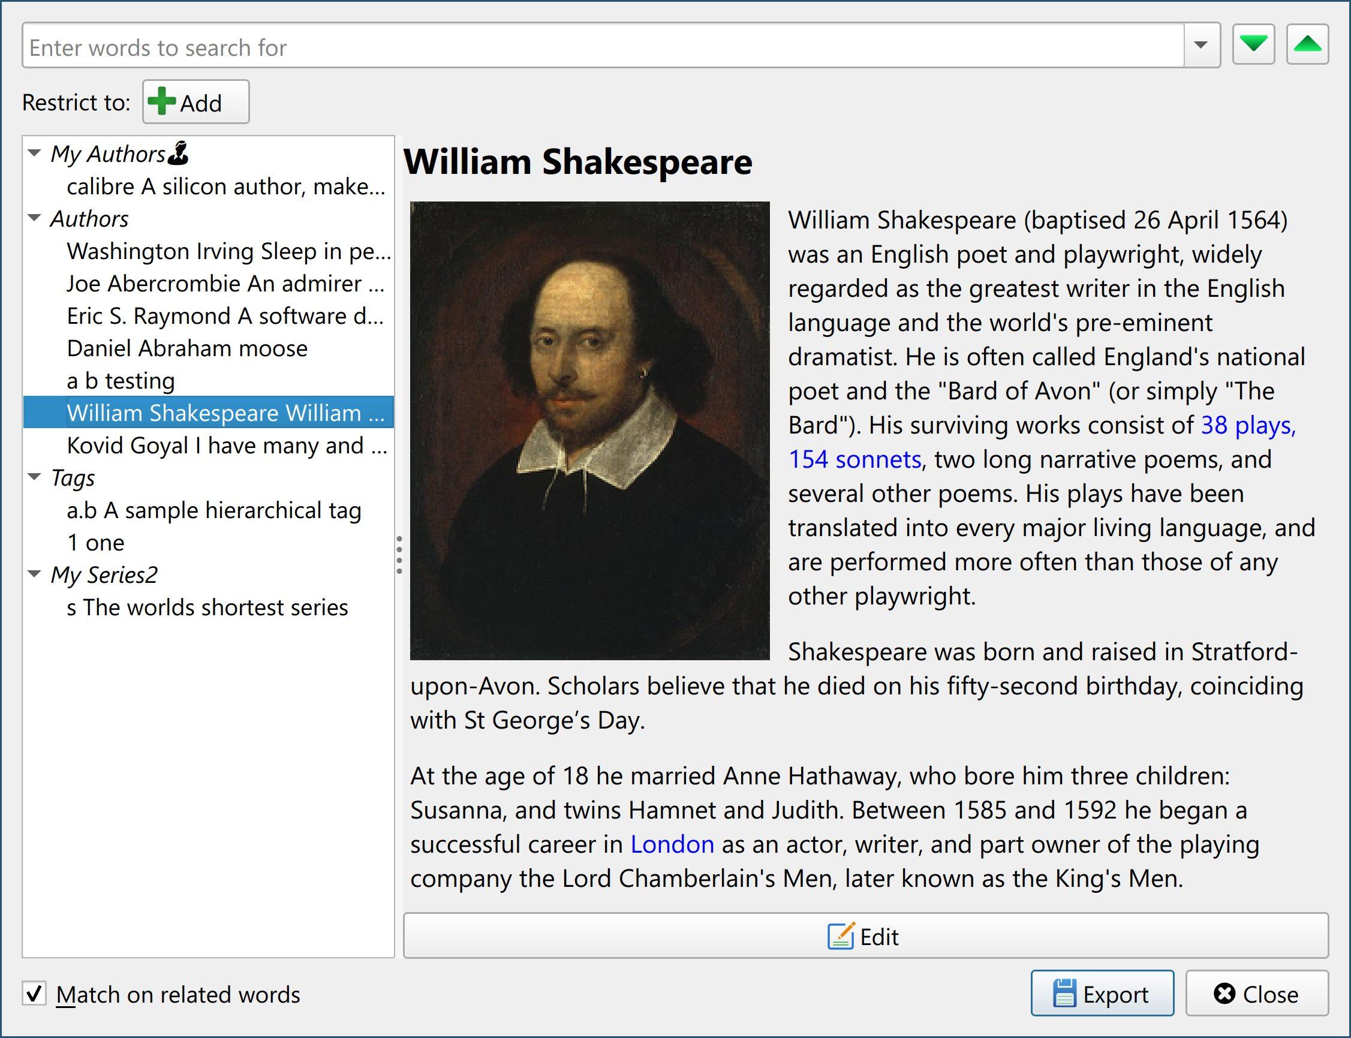Collapse the My Authors tree category

tap(35, 152)
